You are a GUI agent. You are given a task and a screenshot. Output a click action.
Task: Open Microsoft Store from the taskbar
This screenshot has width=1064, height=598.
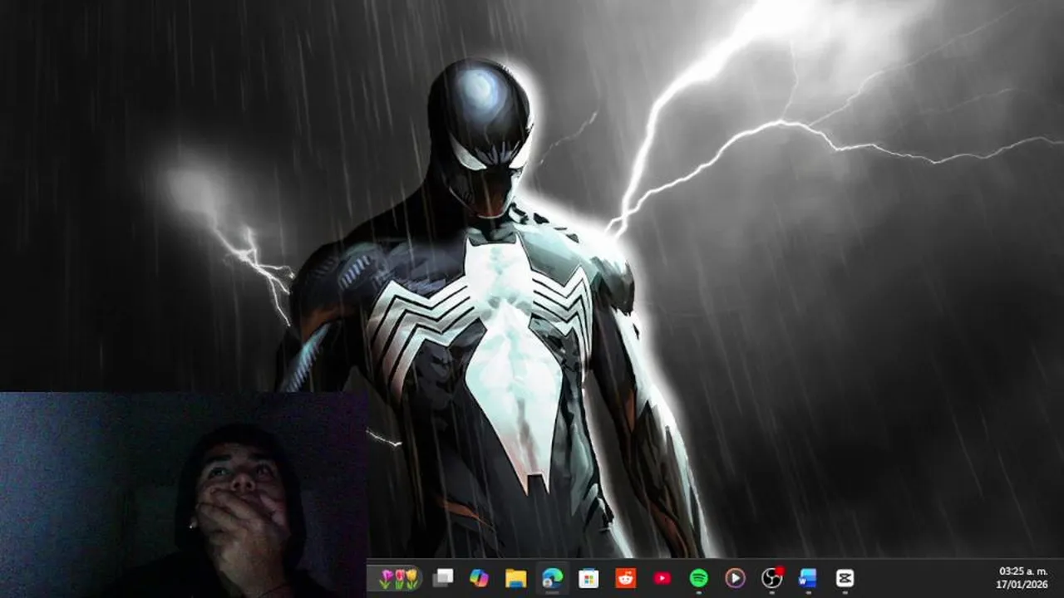tap(589, 578)
